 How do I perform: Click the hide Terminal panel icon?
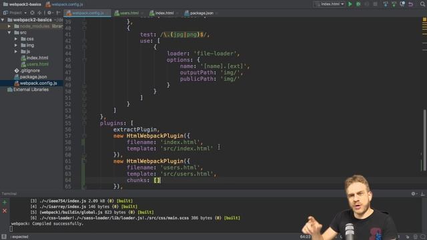point(422,194)
